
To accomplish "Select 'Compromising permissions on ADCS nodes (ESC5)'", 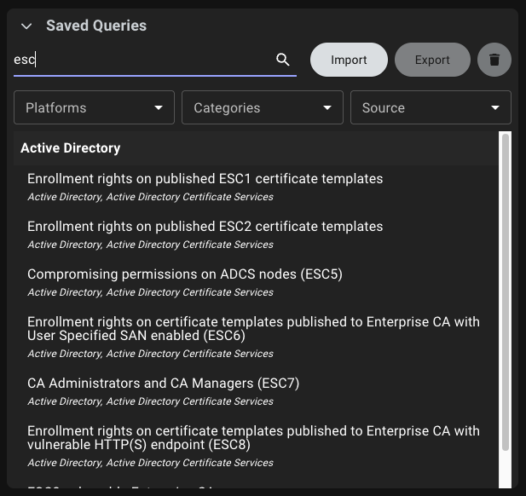I will click(256, 282).
